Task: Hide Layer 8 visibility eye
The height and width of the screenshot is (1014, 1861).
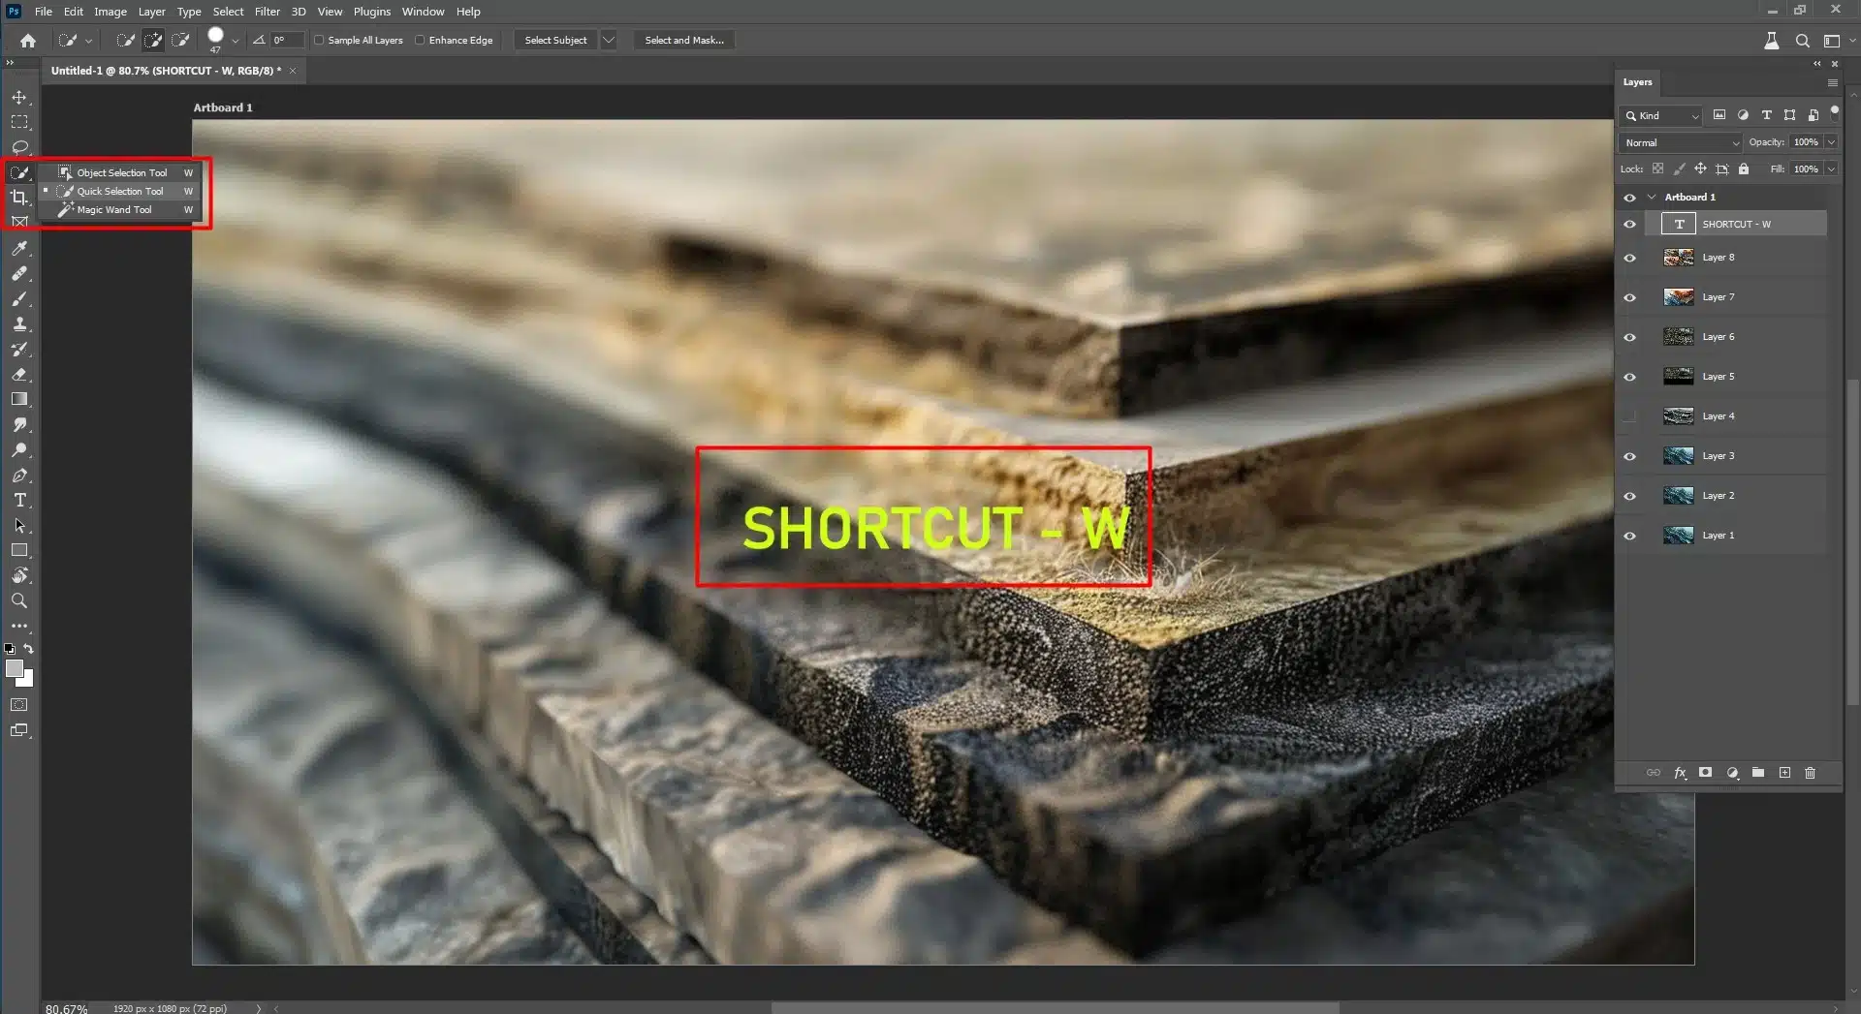Action: (1629, 259)
